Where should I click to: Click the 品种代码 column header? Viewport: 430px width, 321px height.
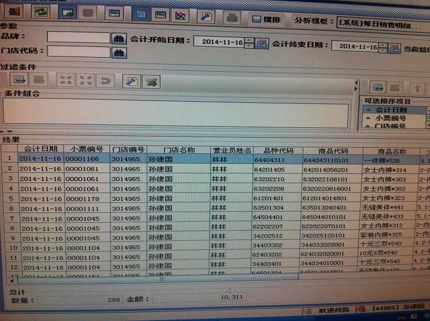point(278,150)
